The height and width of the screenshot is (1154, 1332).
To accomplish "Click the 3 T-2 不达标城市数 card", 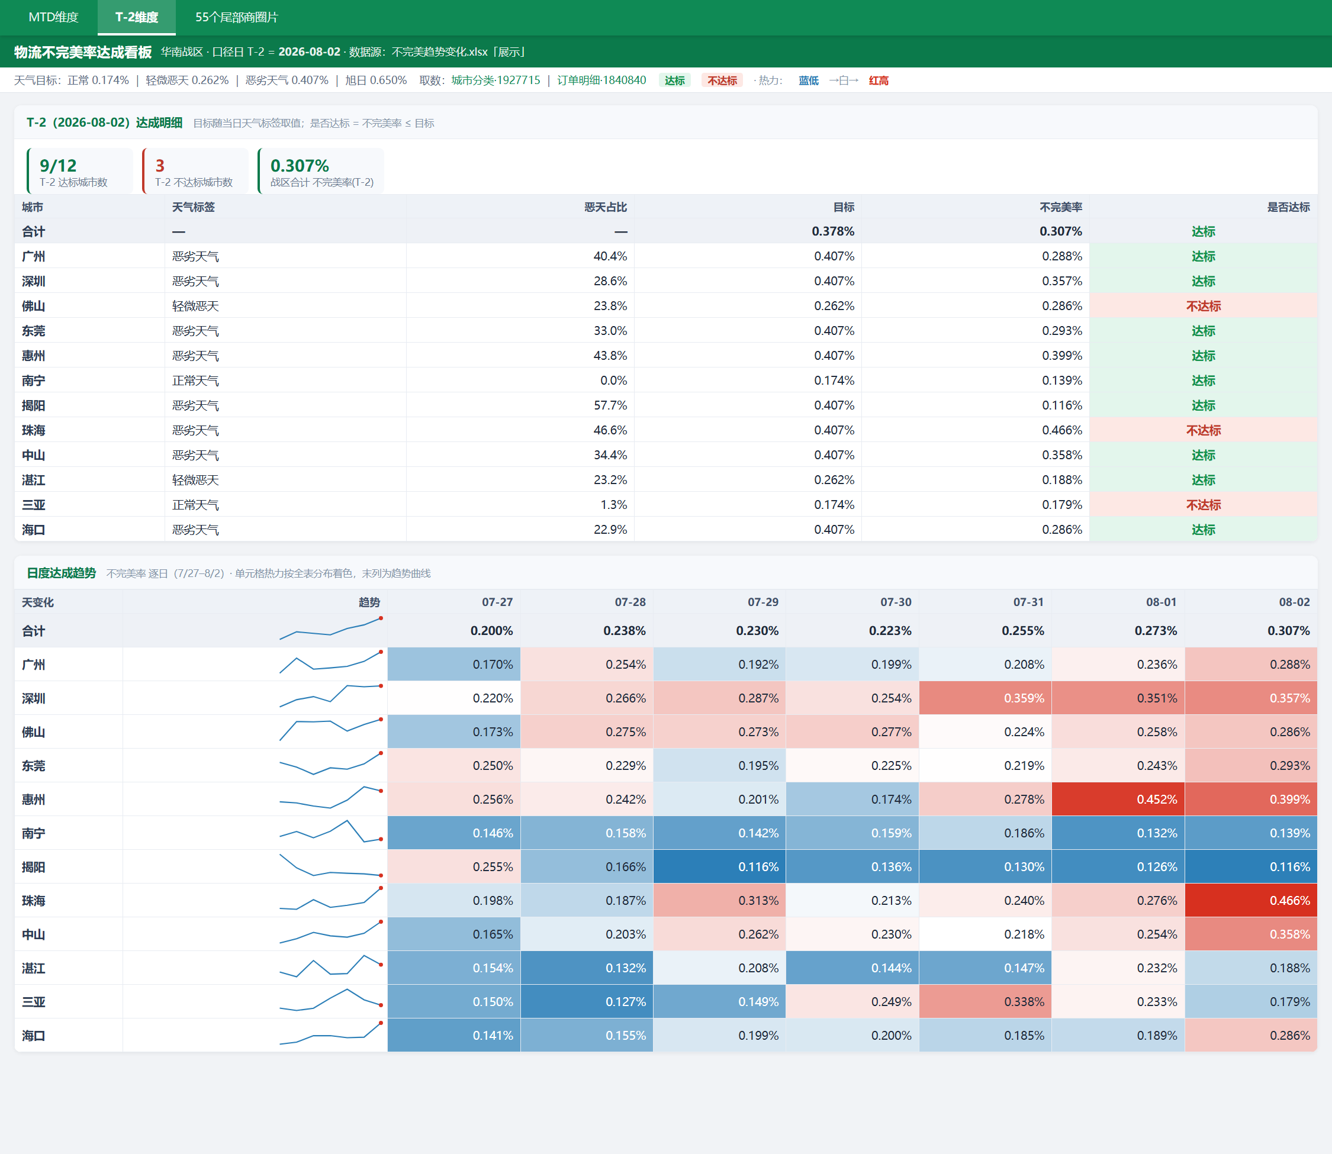I will [x=195, y=171].
